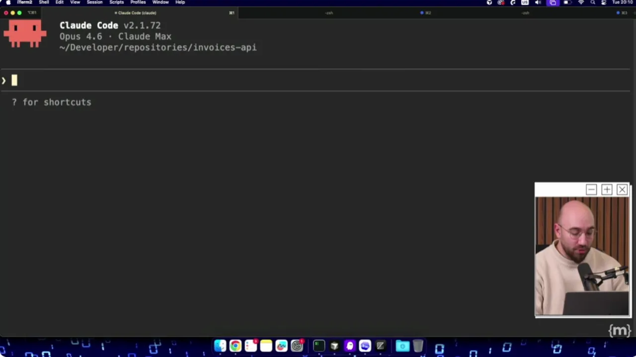This screenshot has width=636, height=357.
Task: Open the Trash in the Dock
Action: (418, 346)
